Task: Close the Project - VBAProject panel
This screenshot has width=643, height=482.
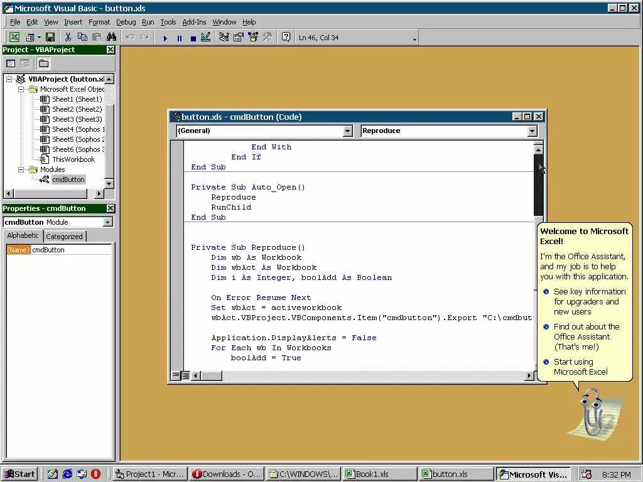Action: pos(111,50)
